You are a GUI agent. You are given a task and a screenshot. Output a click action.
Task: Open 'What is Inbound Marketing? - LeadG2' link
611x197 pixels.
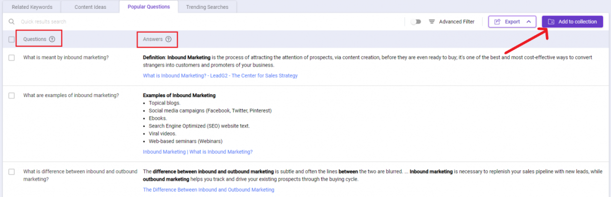[220, 76]
